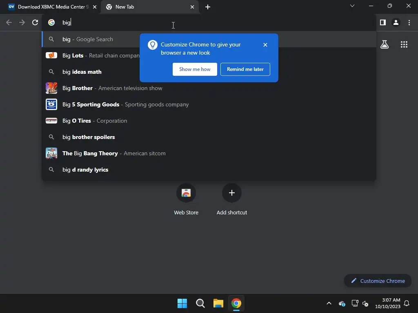
Task: Close the New Tab tab
Action: coord(192,7)
